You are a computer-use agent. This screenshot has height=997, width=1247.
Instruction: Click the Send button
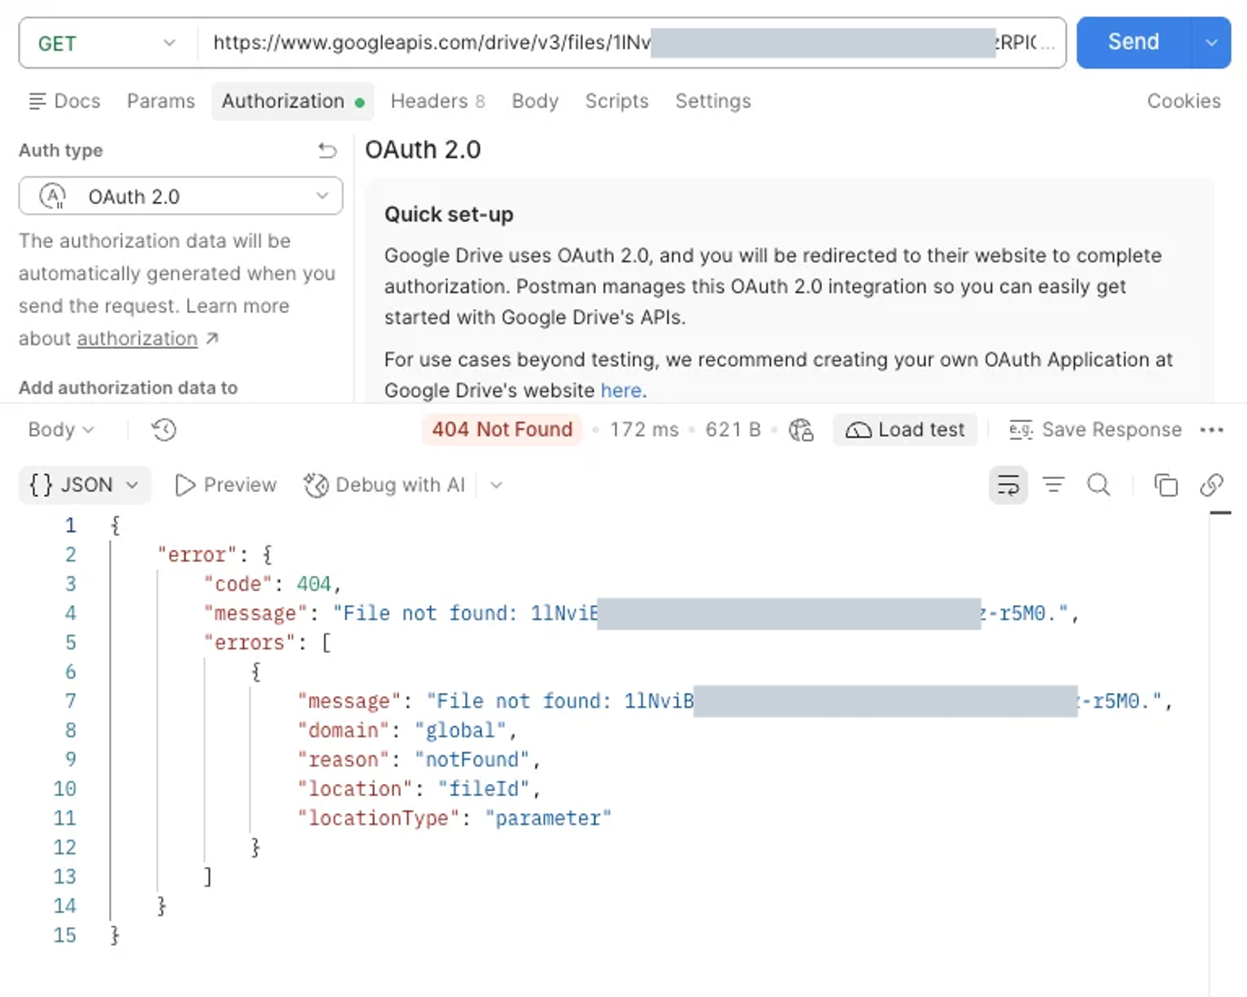[x=1134, y=42]
